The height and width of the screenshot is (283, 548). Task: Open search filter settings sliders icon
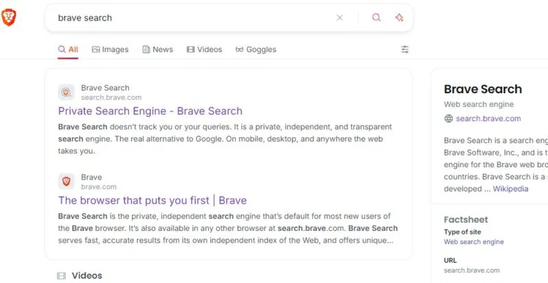pyautogui.click(x=405, y=49)
